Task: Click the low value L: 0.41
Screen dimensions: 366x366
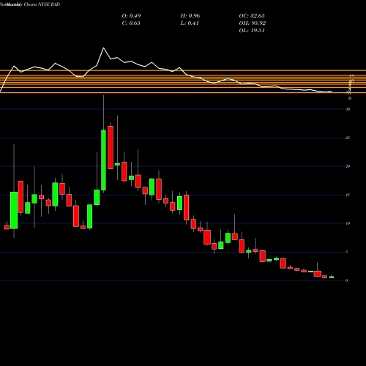Action: pos(190,23)
